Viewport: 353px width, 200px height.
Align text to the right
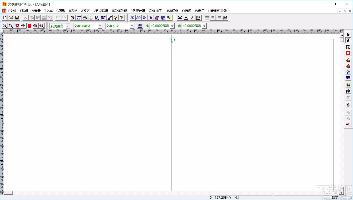pyautogui.click(x=219, y=18)
